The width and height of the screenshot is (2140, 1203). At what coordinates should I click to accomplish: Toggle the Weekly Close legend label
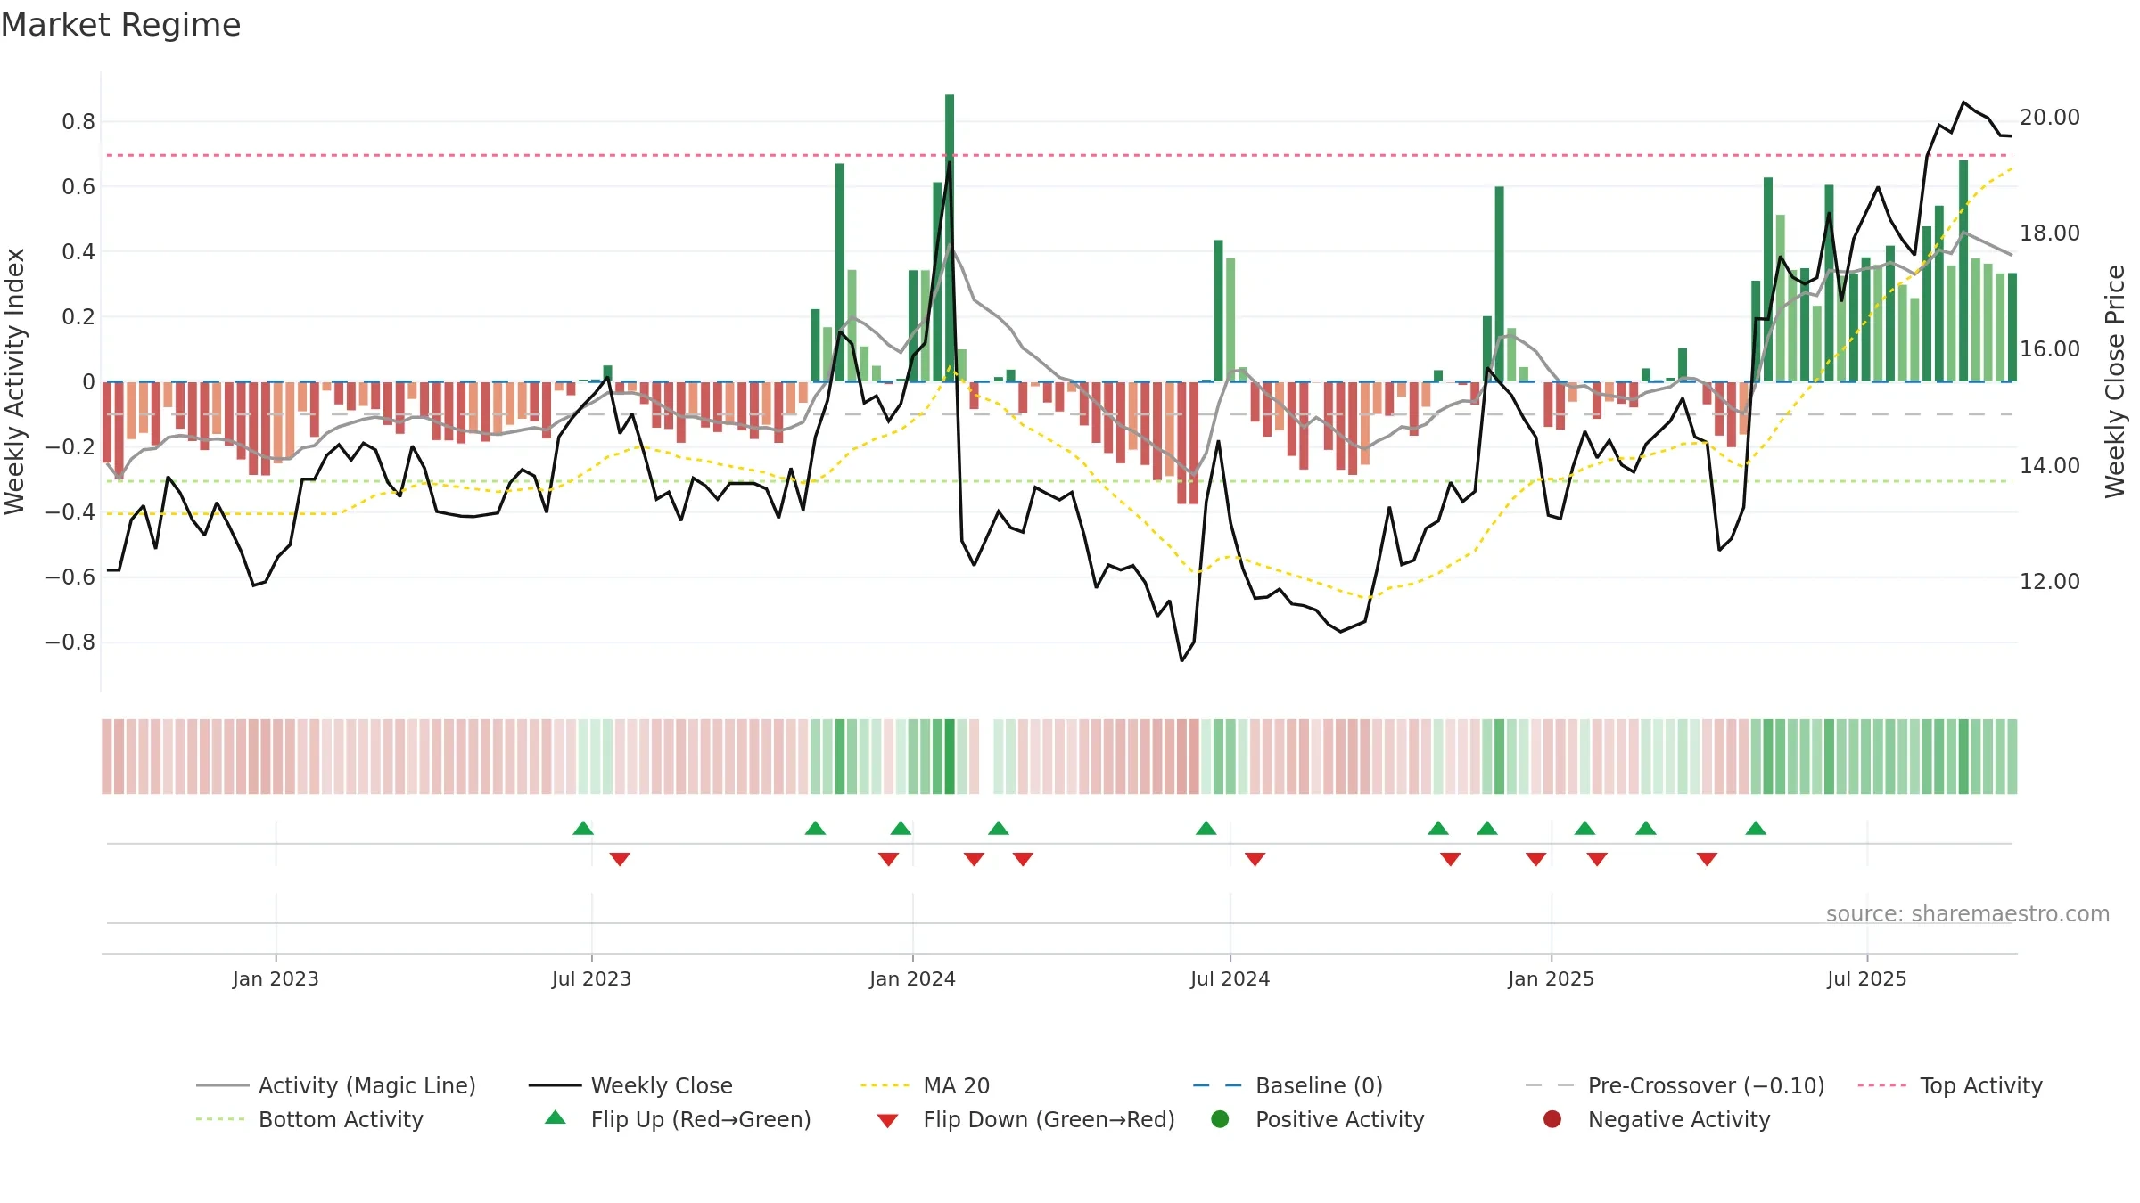pos(662,1085)
